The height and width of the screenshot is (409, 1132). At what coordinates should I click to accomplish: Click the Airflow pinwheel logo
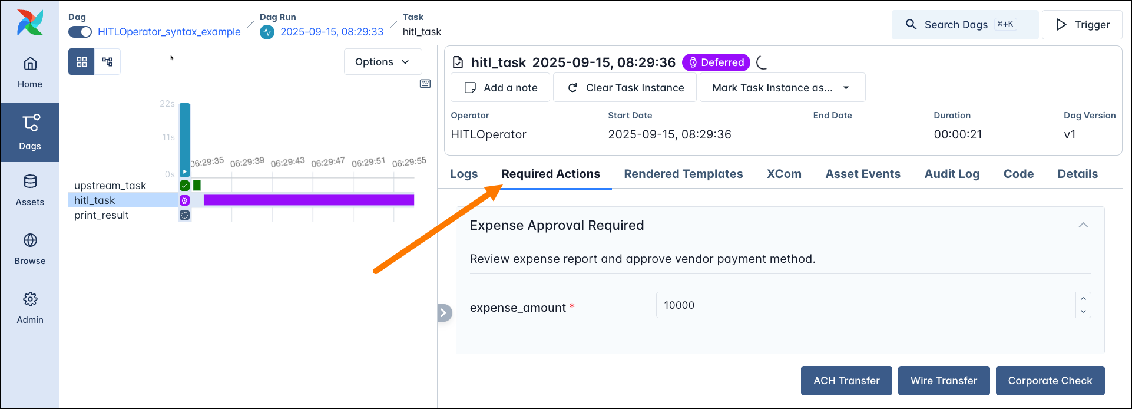30,22
